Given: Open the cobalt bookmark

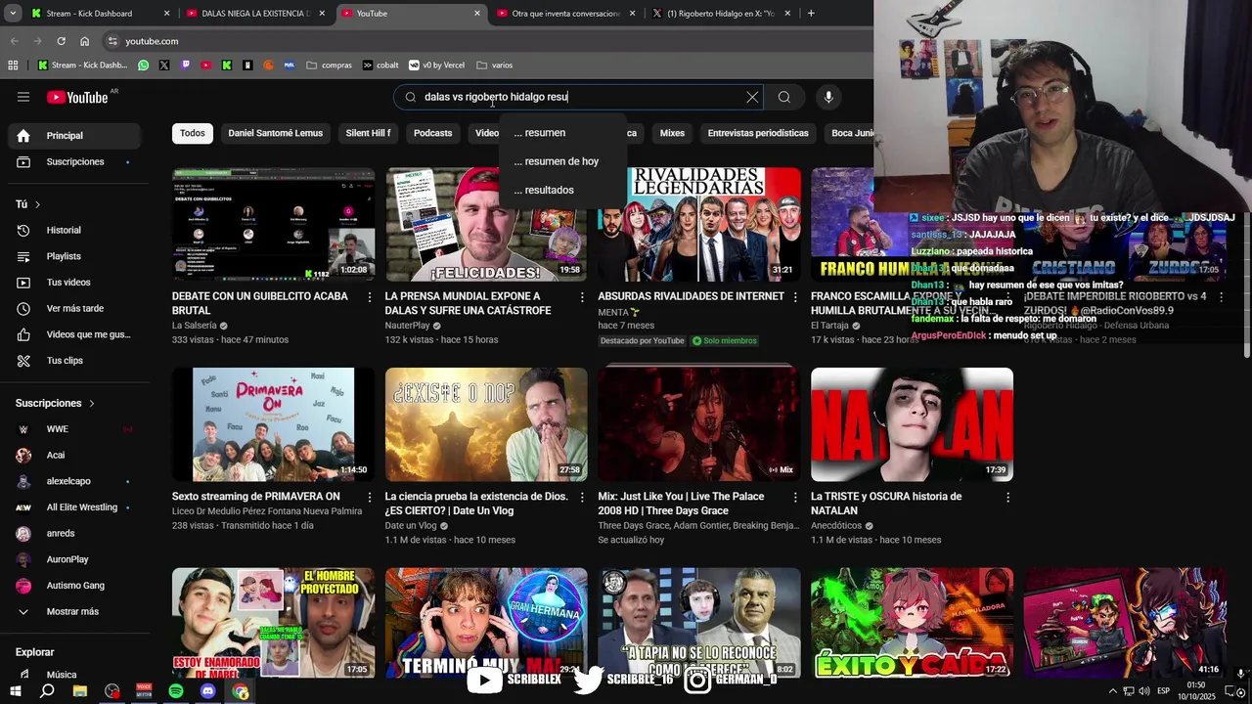Looking at the screenshot, I should 380,66.
